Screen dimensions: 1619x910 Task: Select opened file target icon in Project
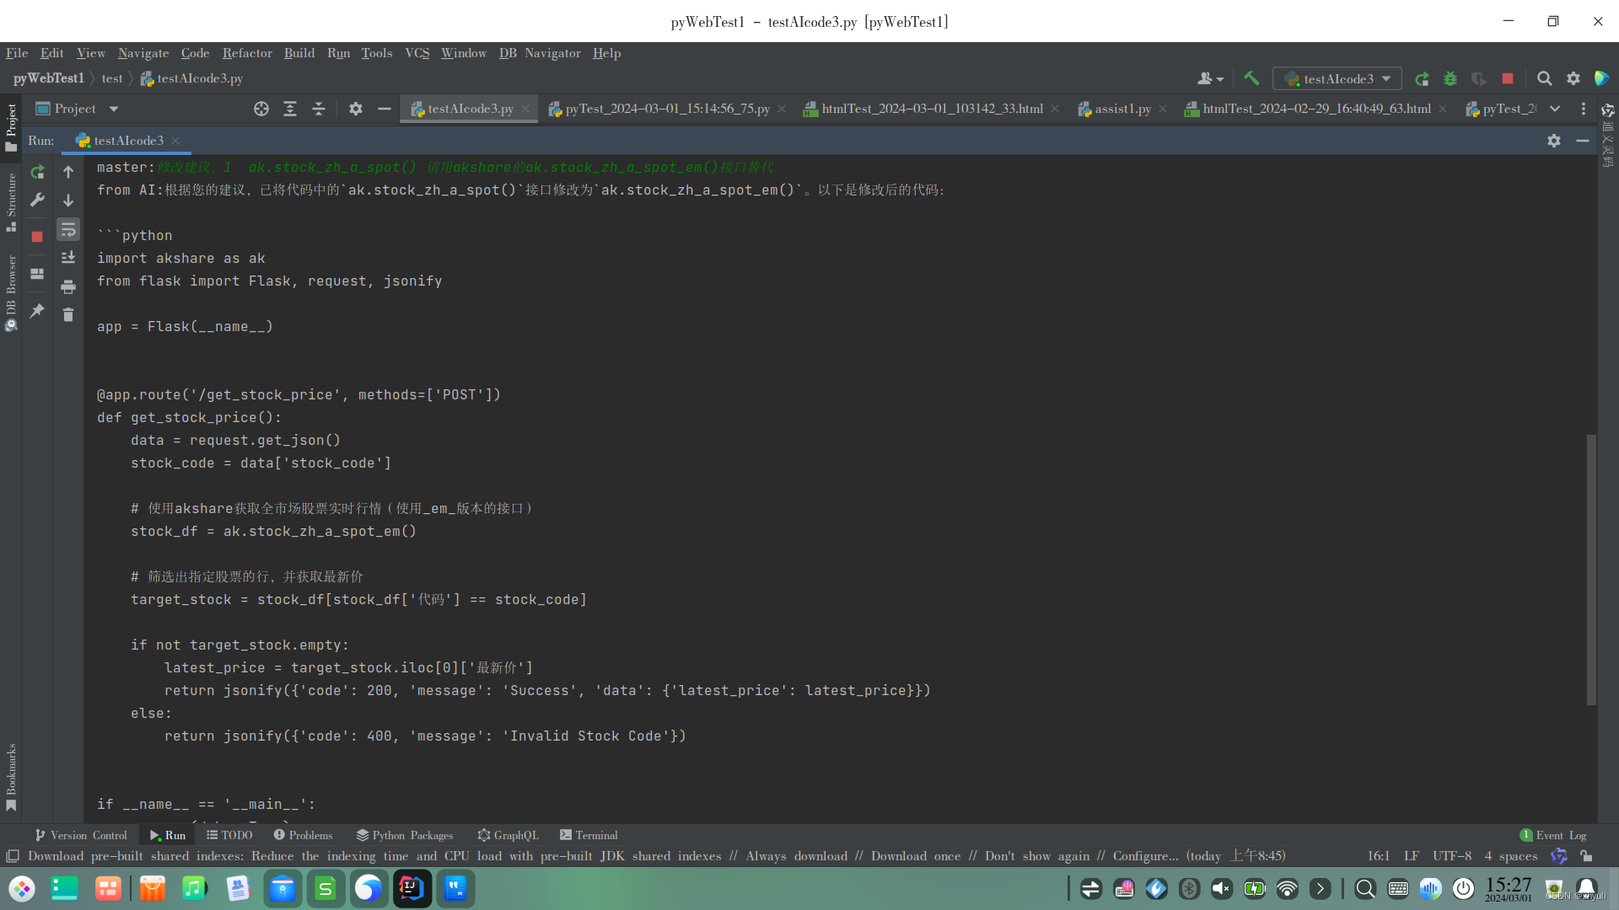[261, 109]
